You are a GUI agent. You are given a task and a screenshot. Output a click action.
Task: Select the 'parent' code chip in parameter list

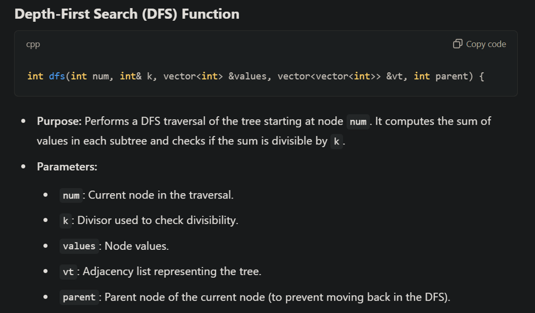[x=79, y=297]
